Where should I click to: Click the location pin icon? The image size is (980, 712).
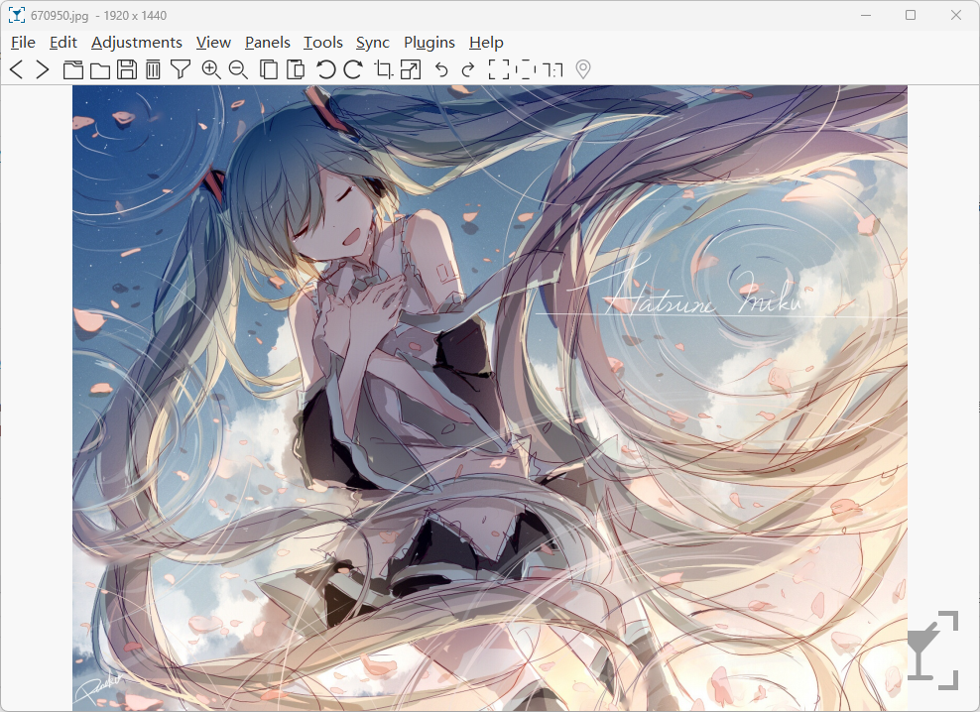click(x=583, y=69)
